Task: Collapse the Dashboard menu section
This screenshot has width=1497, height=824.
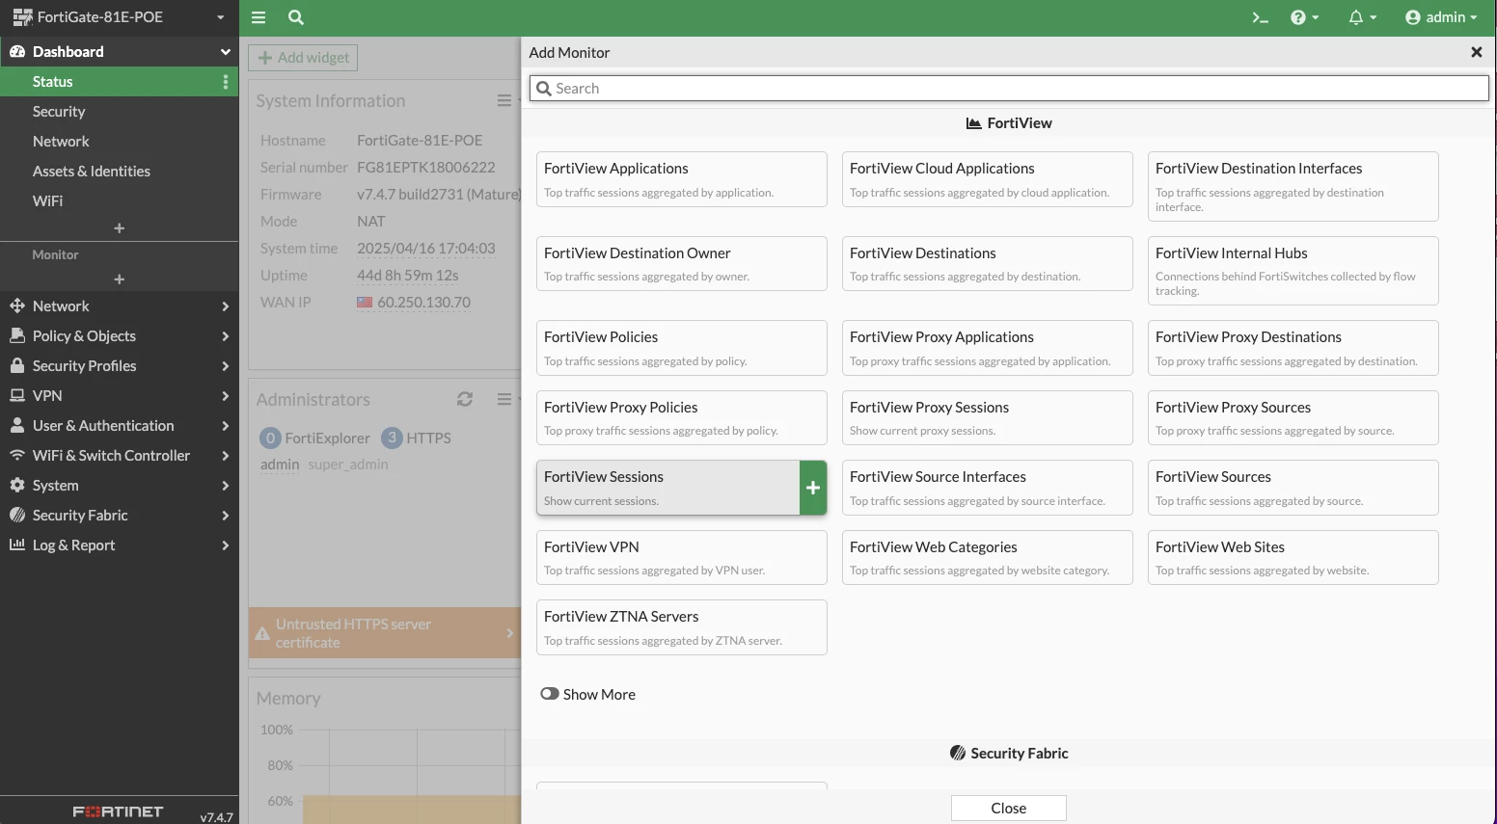Action: (120, 52)
